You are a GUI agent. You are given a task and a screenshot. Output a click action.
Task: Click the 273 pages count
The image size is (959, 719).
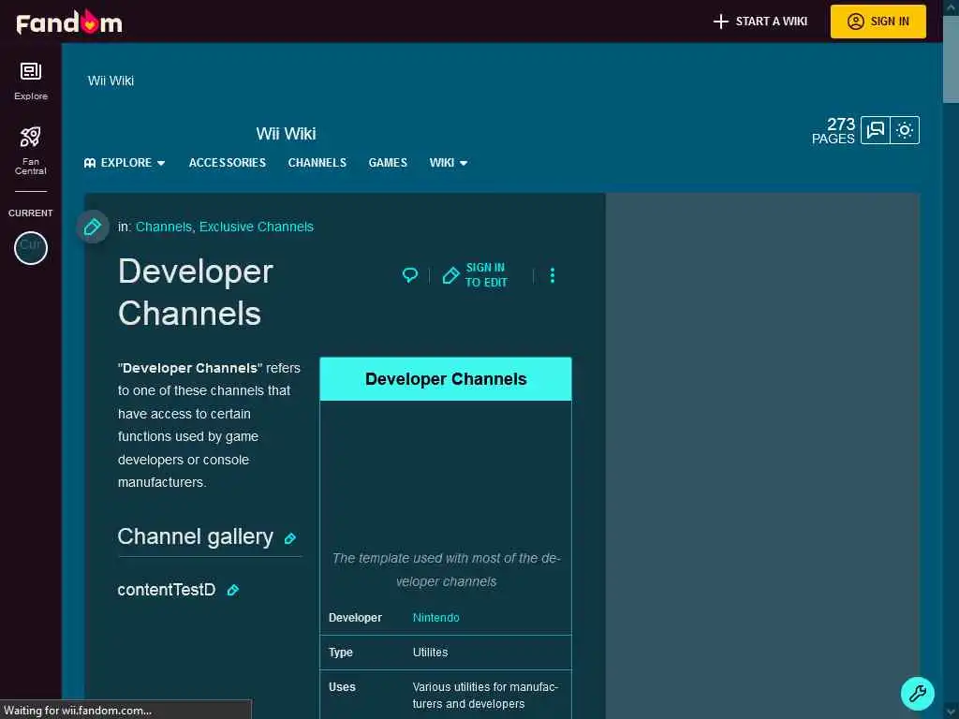coord(833,131)
